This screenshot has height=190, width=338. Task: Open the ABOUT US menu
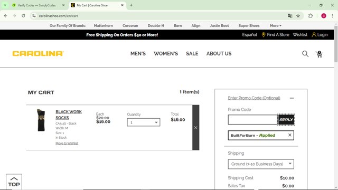pos(219,54)
